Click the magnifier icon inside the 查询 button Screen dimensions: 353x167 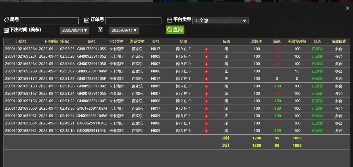click(169, 30)
